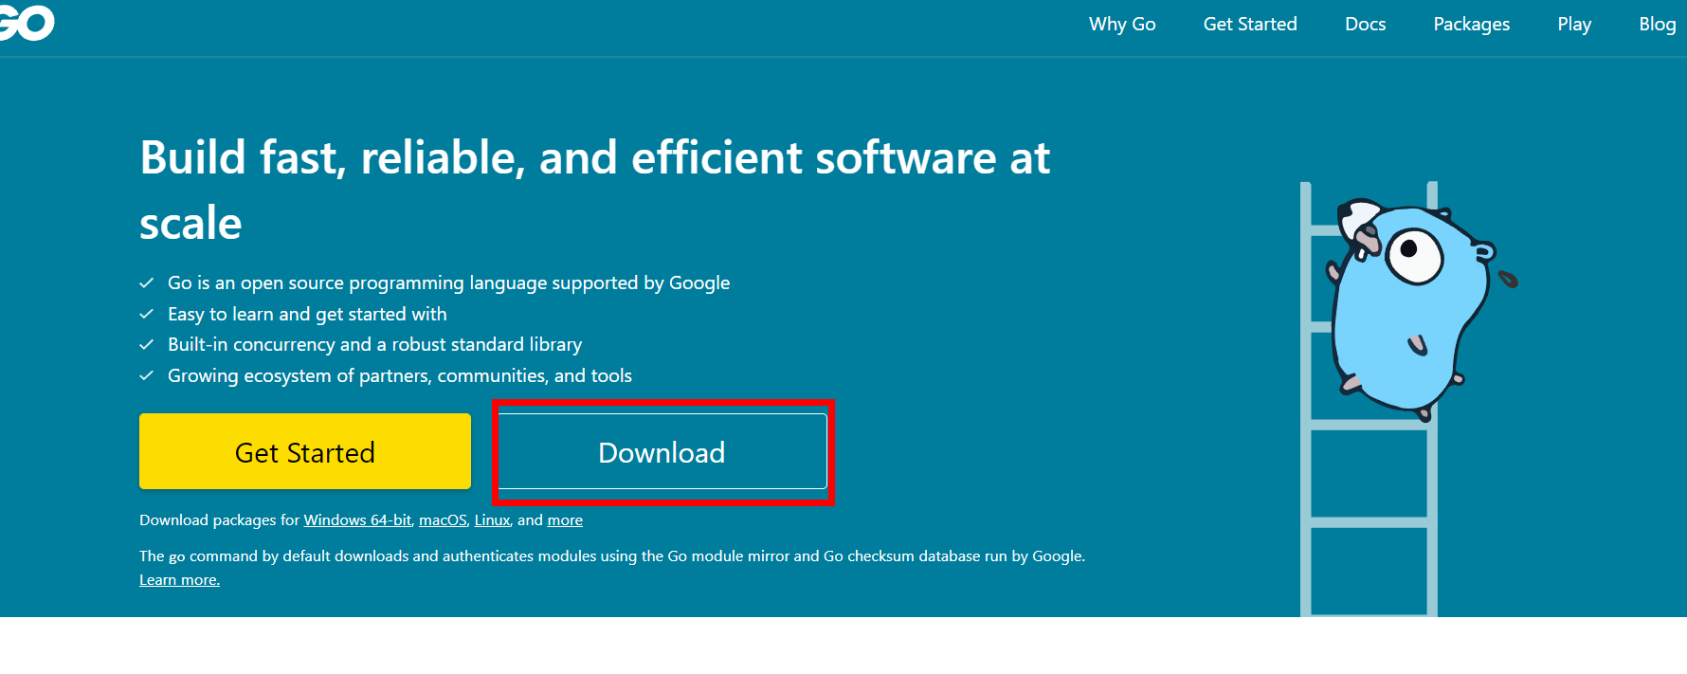Open the Windows 64-bit download link
This screenshot has height=674, width=1687.
point(357,520)
